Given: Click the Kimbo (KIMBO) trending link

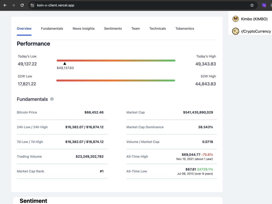Looking at the screenshot, I should coord(254,19).
